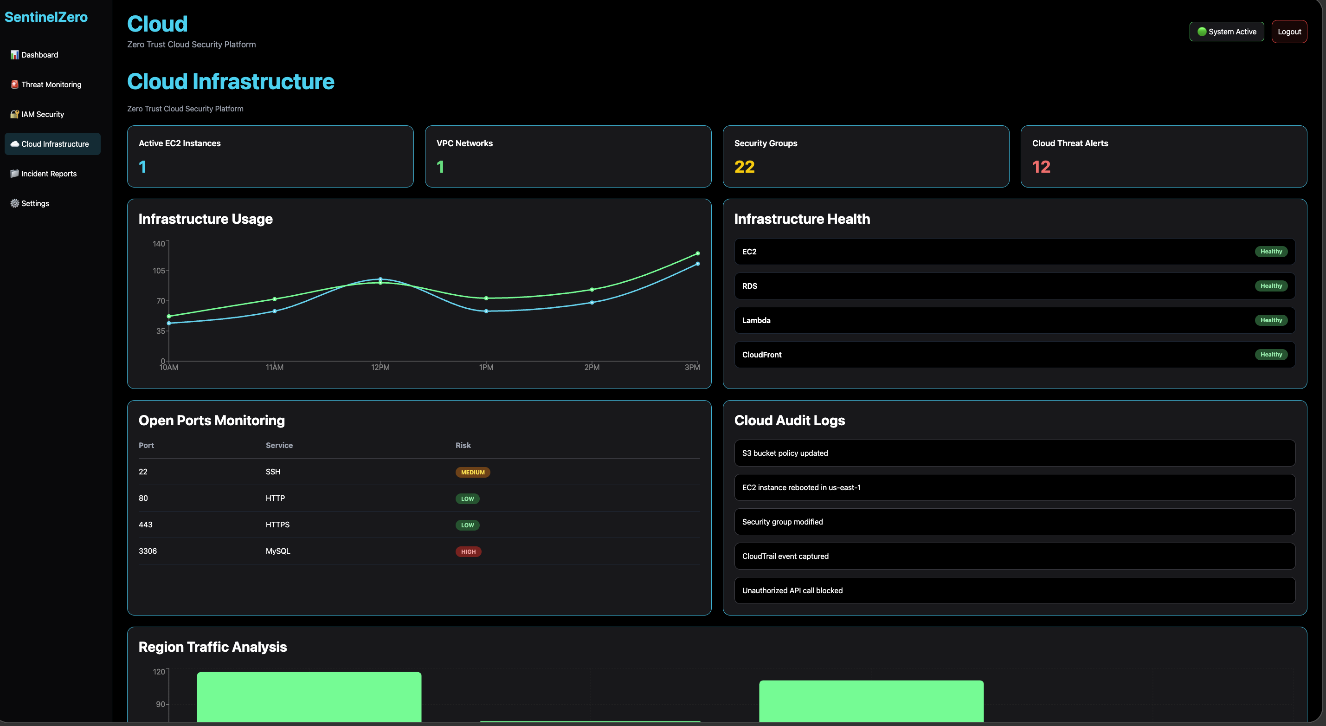Image resolution: width=1326 pixels, height=726 pixels.
Task: Click the SentinelZero logo link
Action: point(46,17)
